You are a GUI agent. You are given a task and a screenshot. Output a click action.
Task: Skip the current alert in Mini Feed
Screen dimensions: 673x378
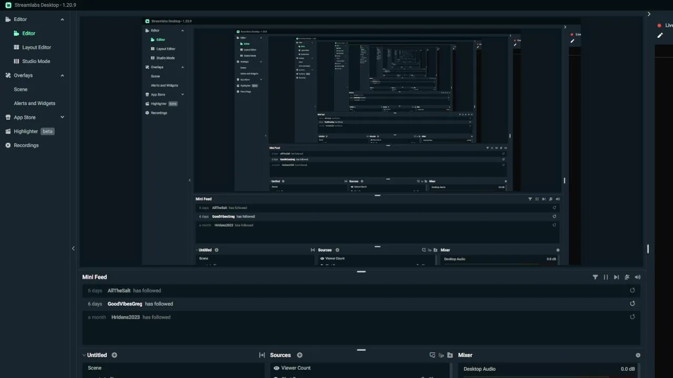point(616,277)
